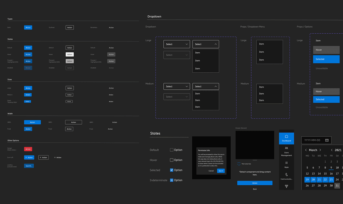
Task: Click the Medium disabled Select dropdown
Action: click(x=177, y=97)
